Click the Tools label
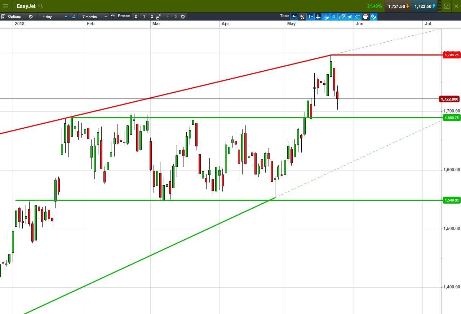 [284, 16]
